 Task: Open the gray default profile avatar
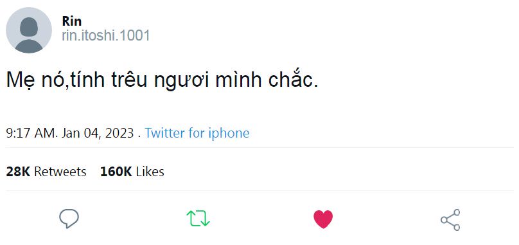point(29,30)
